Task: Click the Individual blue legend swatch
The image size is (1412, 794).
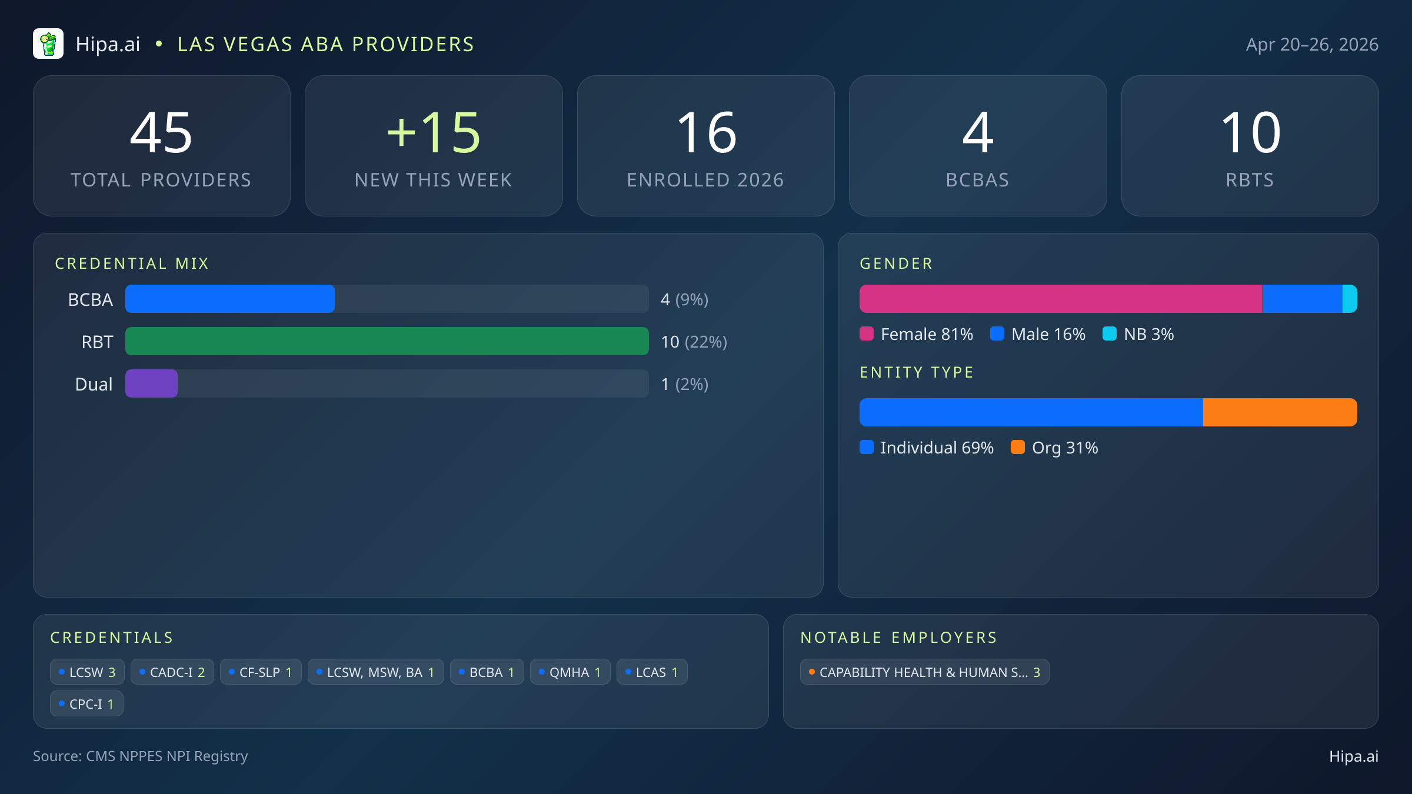Action: [x=867, y=448]
